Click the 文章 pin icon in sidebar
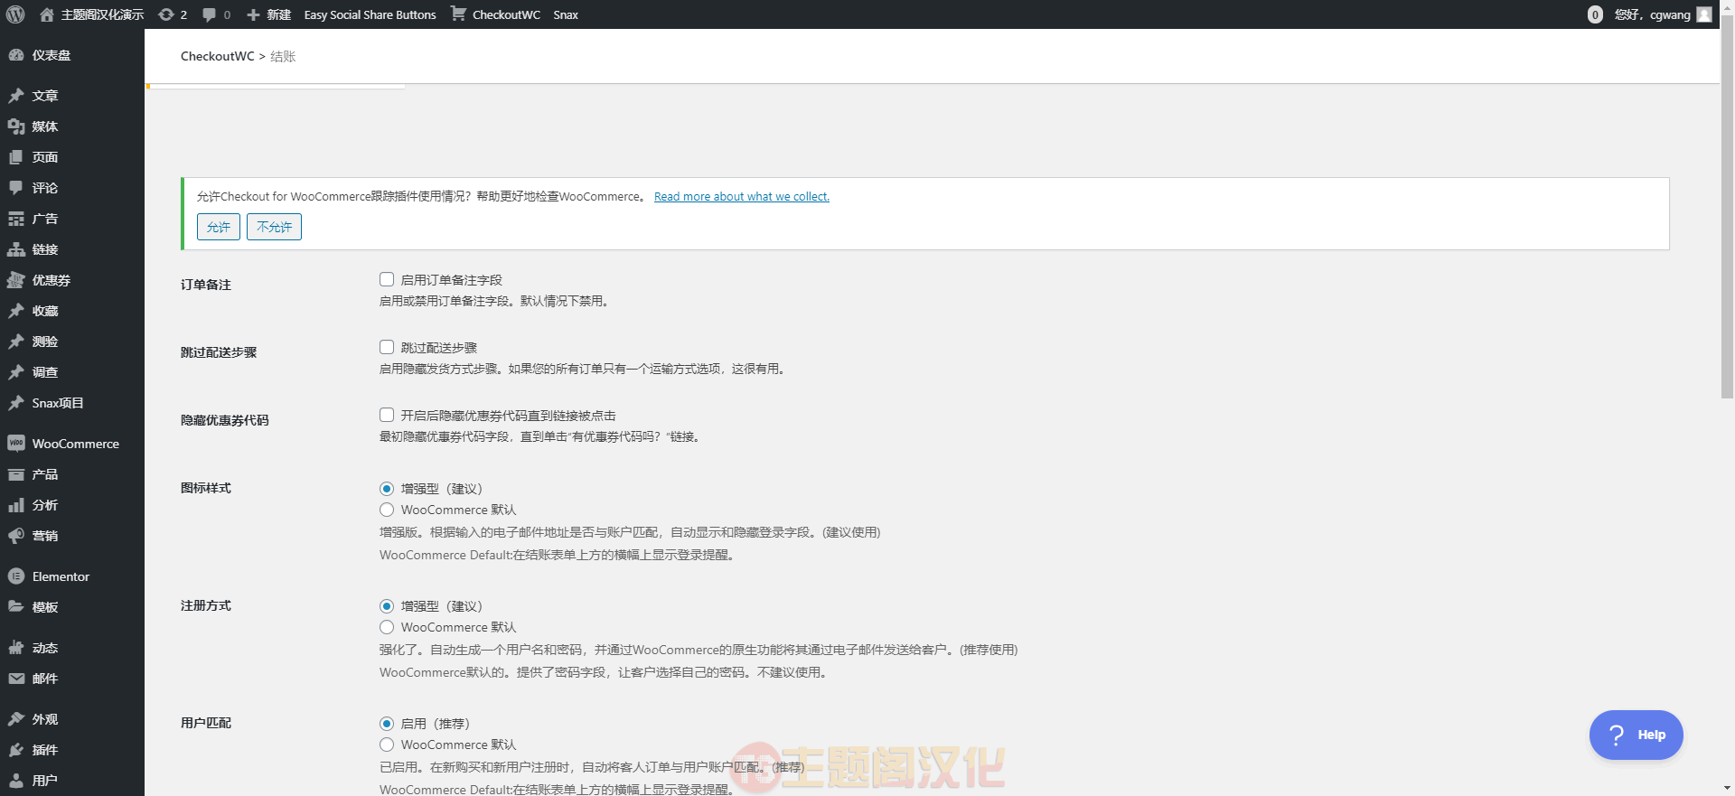1735x796 pixels. point(16,96)
